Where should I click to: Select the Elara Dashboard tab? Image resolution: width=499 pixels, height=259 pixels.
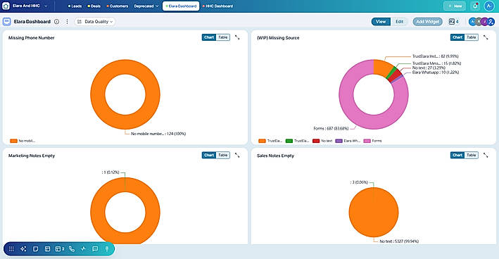181,6
